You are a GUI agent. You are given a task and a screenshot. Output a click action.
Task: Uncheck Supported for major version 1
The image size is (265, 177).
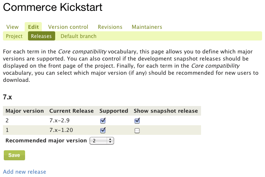(103, 130)
